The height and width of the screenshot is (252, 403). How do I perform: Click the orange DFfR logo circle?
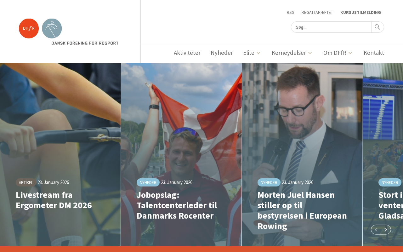29,28
